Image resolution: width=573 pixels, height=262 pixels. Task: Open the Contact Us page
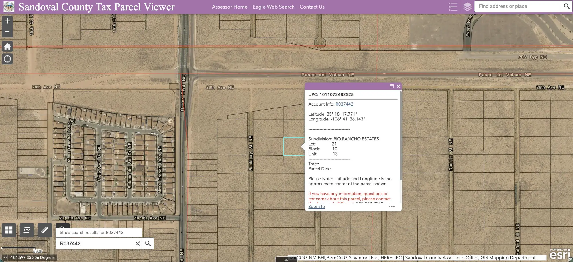tap(312, 7)
